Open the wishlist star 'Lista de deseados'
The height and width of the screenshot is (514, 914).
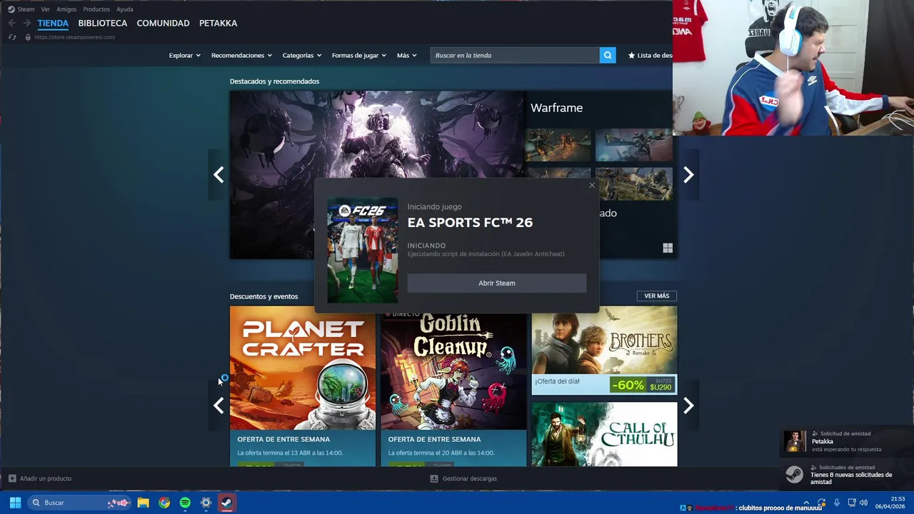coord(650,55)
